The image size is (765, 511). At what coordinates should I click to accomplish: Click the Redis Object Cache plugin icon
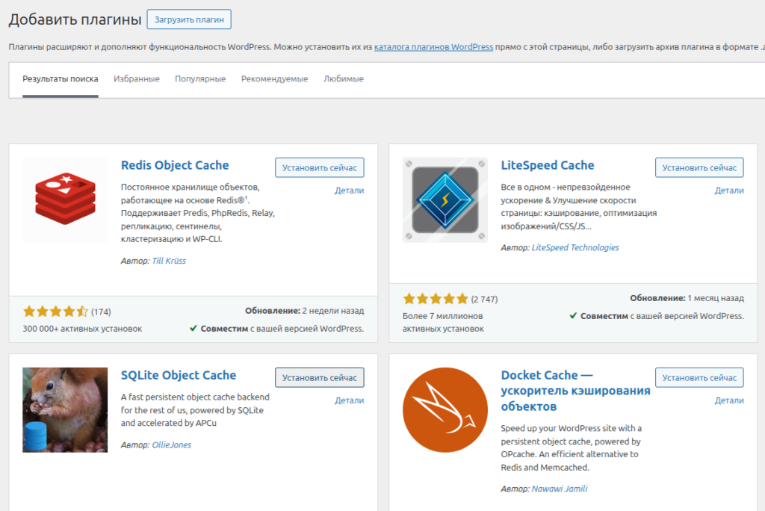point(65,199)
